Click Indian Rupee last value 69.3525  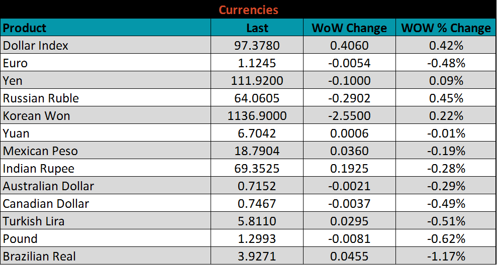[257, 169]
